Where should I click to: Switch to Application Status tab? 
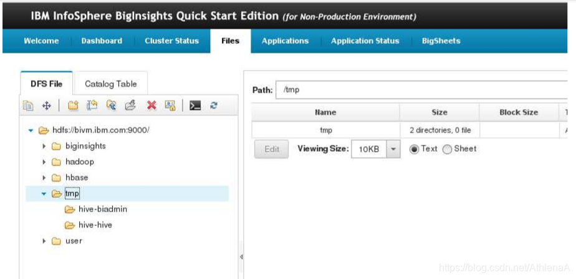click(x=365, y=41)
